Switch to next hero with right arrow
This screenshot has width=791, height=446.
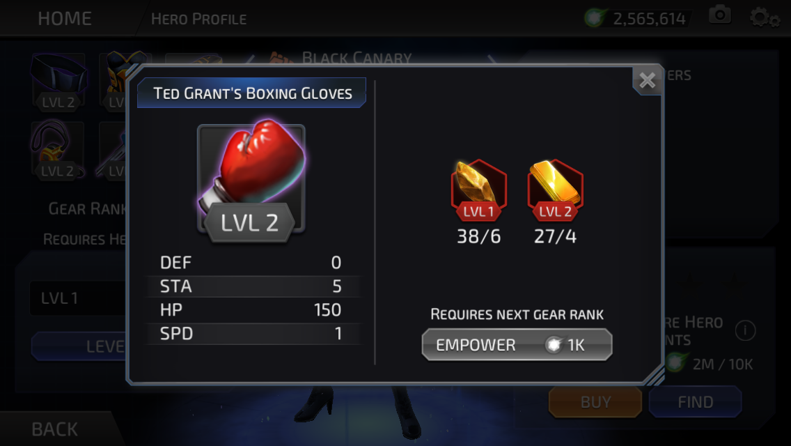[492, 60]
